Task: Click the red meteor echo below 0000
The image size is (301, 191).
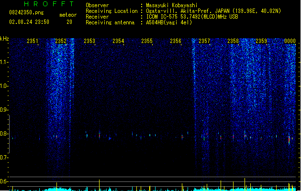Action: pos(289,139)
